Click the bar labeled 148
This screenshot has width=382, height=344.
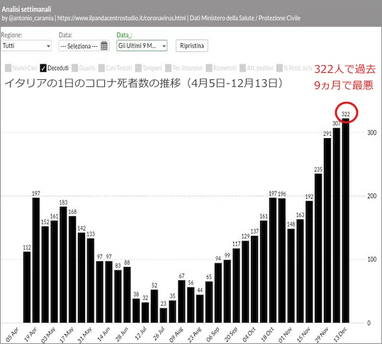(x=291, y=276)
